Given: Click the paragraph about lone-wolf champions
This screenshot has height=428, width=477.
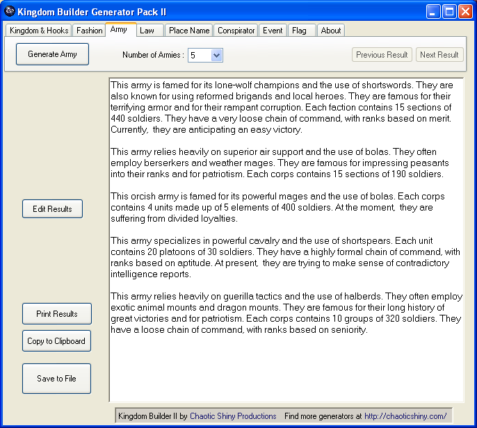Looking at the screenshot, I should [282, 107].
